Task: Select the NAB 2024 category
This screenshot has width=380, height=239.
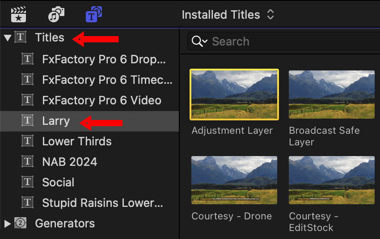Action: pyautogui.click(x=69, y=161)
